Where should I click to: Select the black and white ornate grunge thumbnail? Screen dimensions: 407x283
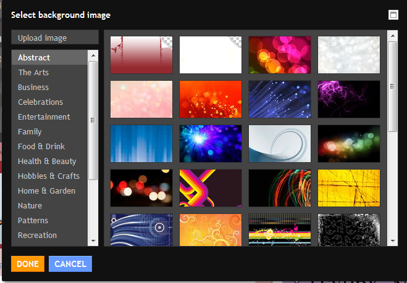349,230
